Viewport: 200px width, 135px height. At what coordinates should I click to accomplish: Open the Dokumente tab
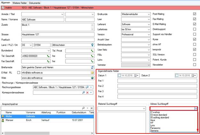(x=35, y=3)
